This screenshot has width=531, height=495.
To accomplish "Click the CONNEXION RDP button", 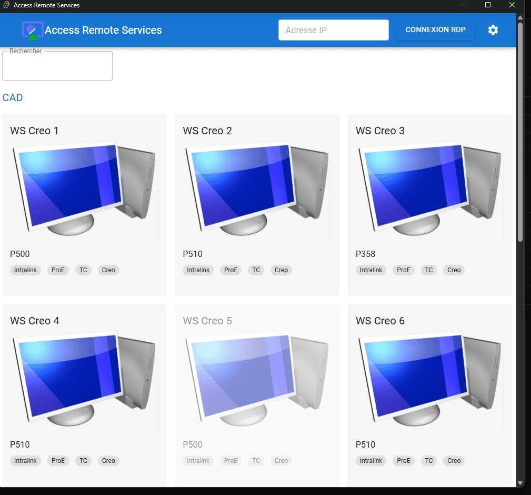I will (436, 30).
